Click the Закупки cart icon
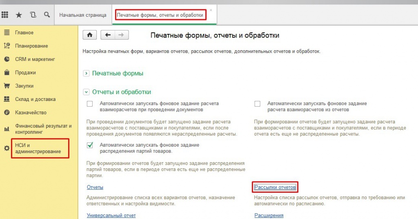The width and height of the screenshot is (418, 219). (x=7, y=86)
